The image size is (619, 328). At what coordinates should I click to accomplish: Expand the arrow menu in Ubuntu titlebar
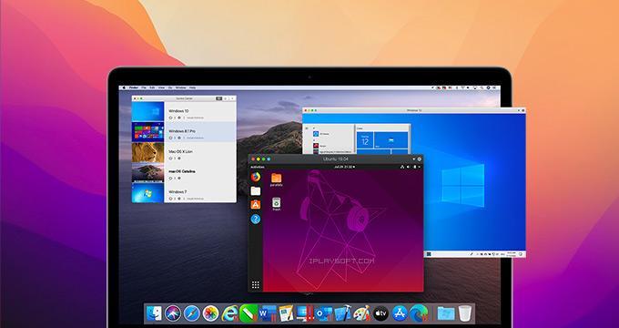click(413, 159)
